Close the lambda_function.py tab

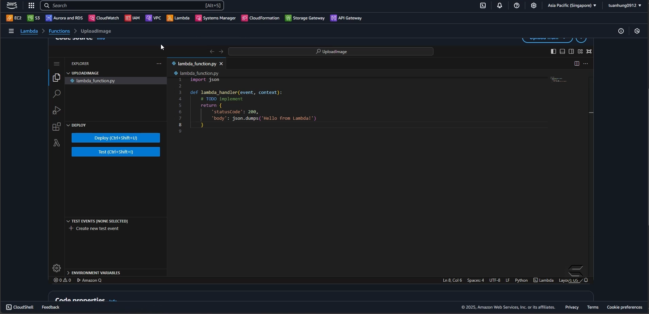221,64
